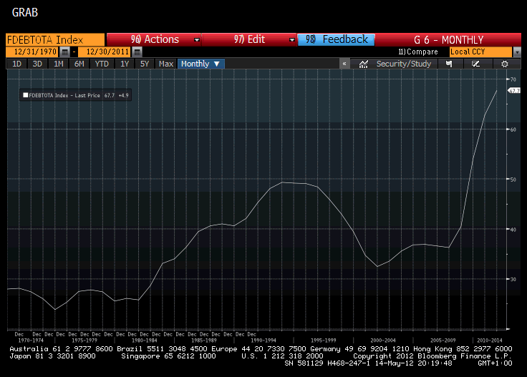
Task: Open the 96) Actions menu
Action: click(x=154, y=39)
